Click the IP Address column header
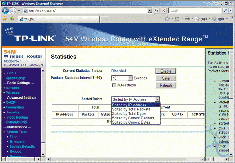 coord(65,115)
